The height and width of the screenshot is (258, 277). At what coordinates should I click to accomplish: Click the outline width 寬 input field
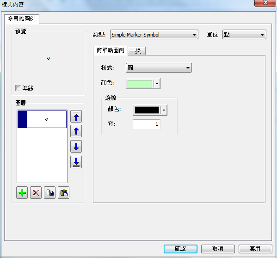147,124
